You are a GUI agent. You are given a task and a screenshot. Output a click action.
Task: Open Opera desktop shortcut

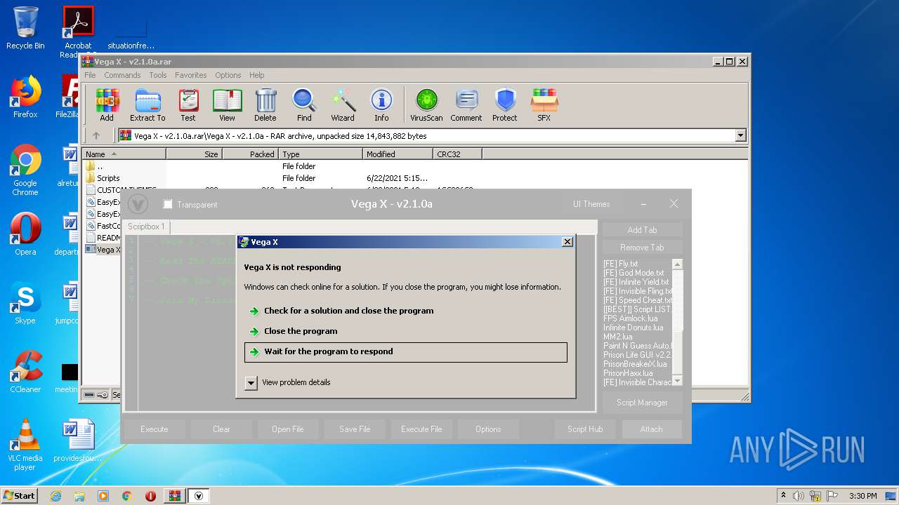pos(25,234)
